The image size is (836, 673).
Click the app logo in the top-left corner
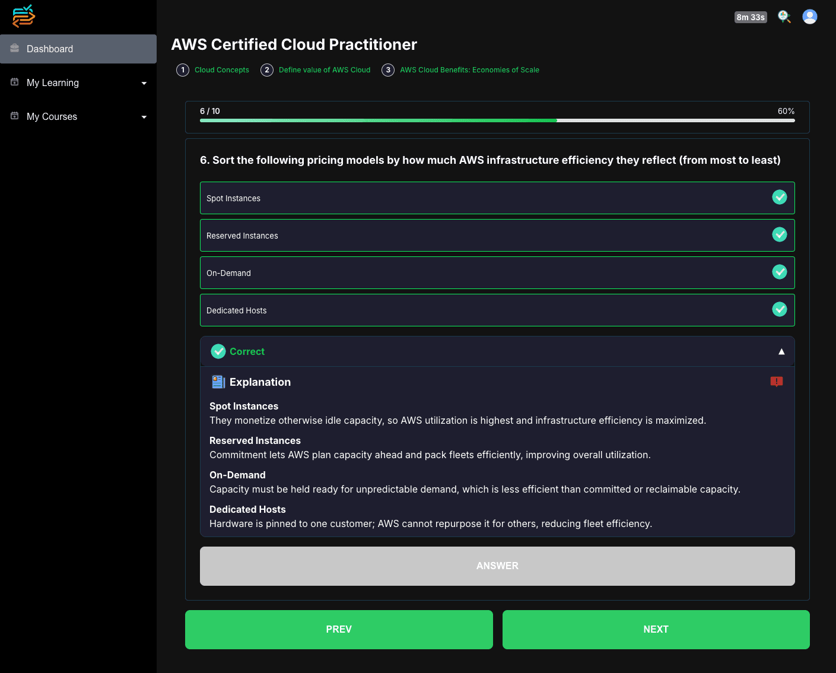[23, 16]
